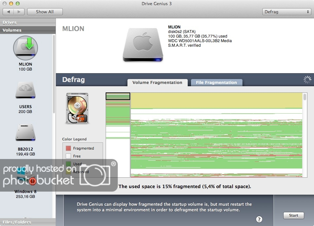Click the large Apple drive icon in header

point(143,45)
